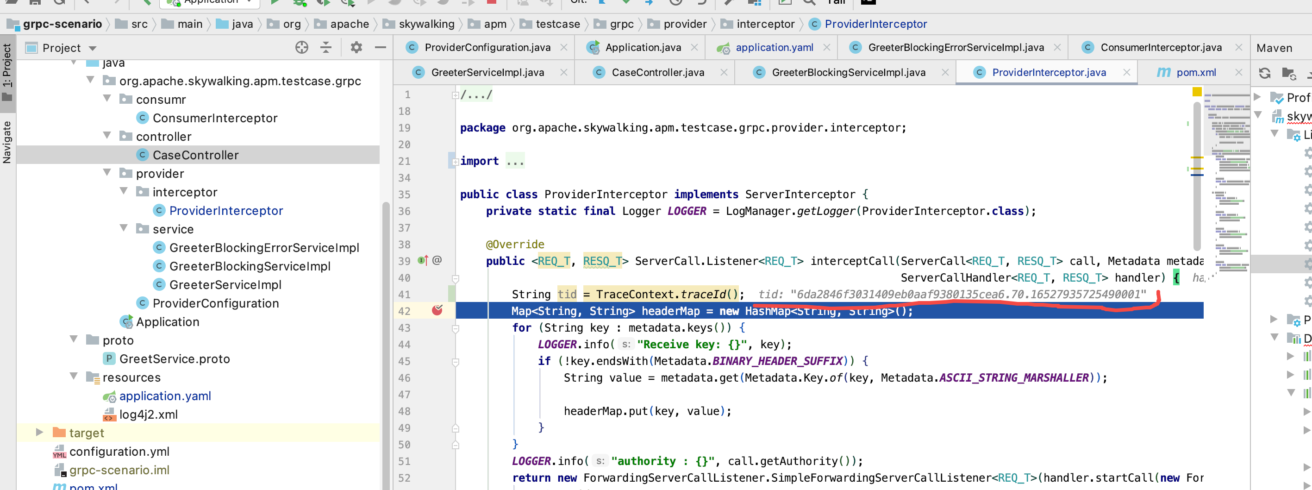This screenshot has width=1312, height=490.
Task: Toggle the '1: Project' tool window button
Action: coord(7,61)
